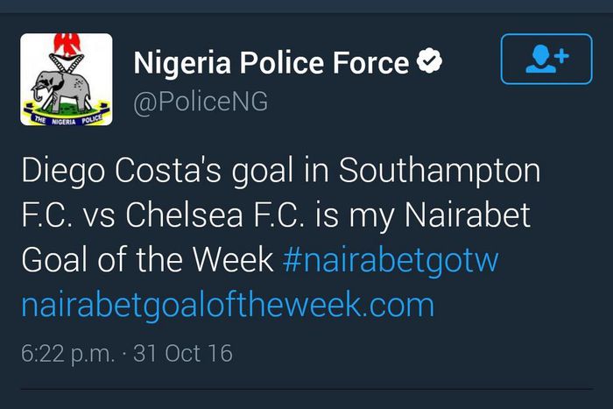613x409 pixels.
Task: Open the Nigeria Police Force display name
Action: (271, 63)
